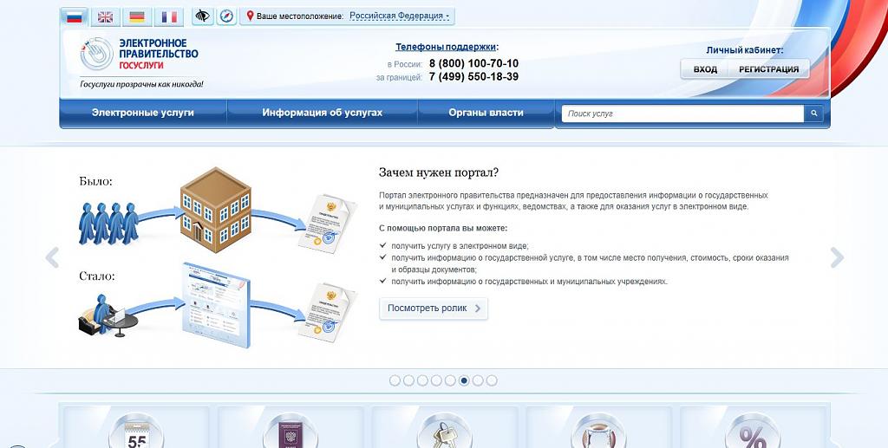Viewport: 888px width, 448px height.
Task: Click the Посмотреть ролик button
Action: click(434, 308)
